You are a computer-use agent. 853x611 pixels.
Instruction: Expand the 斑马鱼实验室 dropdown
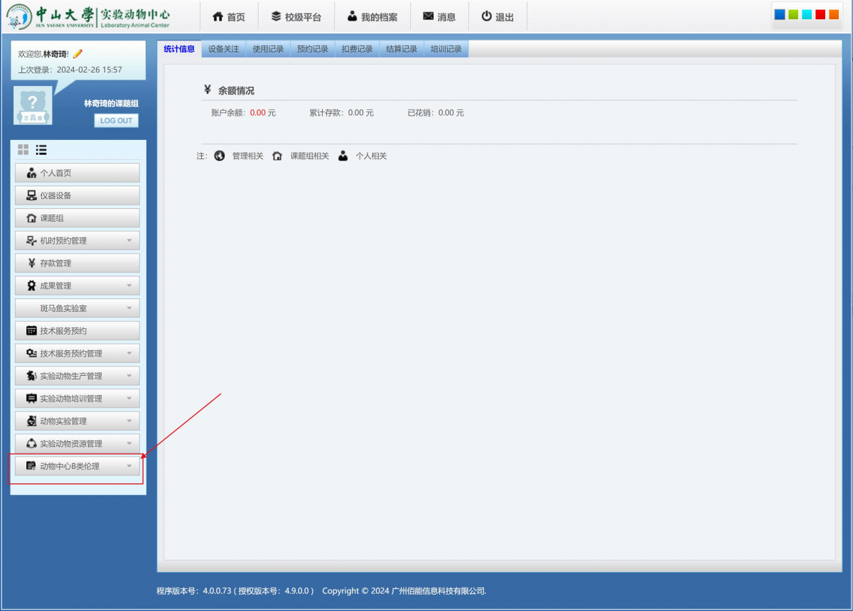pyautogui.click(x=129, y=308)
